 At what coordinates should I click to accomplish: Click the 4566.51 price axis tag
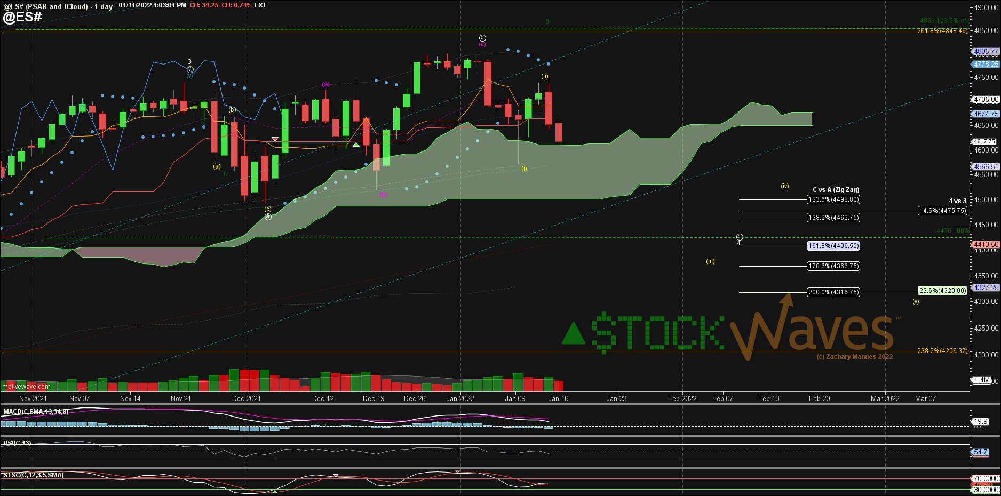(x=986, y=166)
